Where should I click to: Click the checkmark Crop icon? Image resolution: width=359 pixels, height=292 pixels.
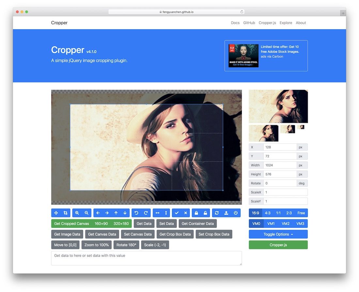177,213
